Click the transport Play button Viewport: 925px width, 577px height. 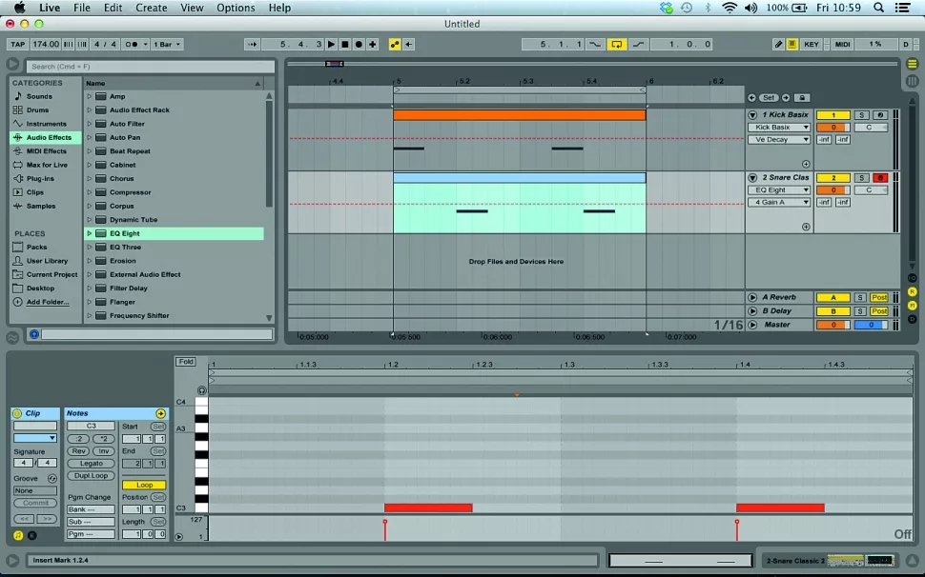[332, 45]
